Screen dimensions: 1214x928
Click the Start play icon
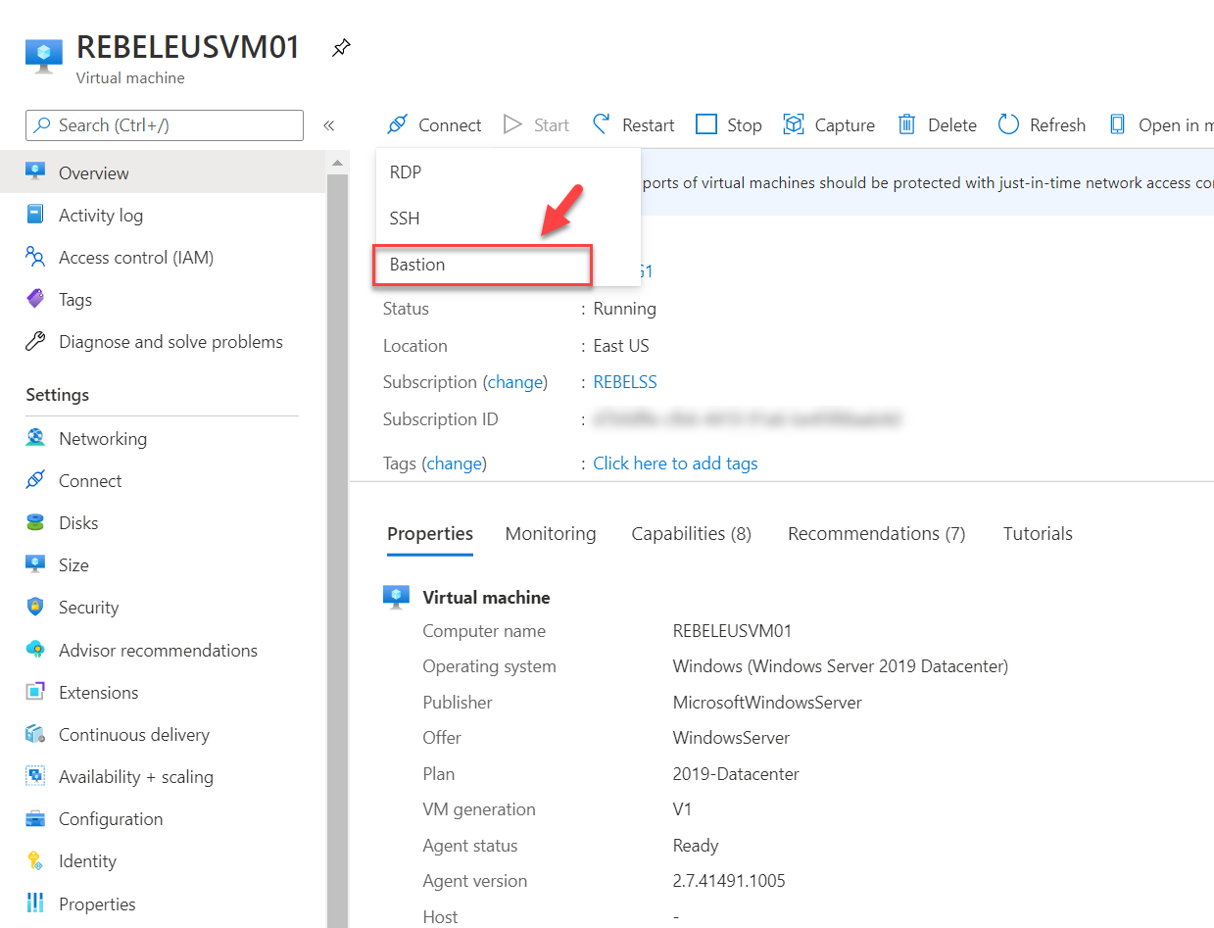click(512, 124)
